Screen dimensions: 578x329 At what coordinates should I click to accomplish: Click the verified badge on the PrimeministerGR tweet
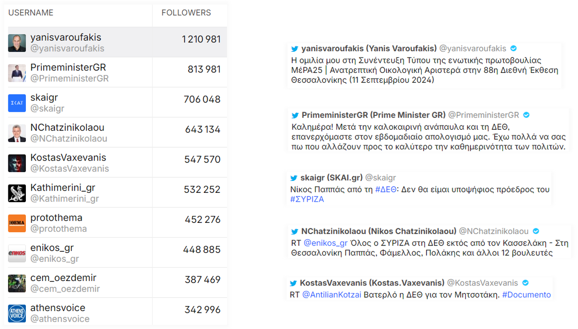[x=526, y=115]
